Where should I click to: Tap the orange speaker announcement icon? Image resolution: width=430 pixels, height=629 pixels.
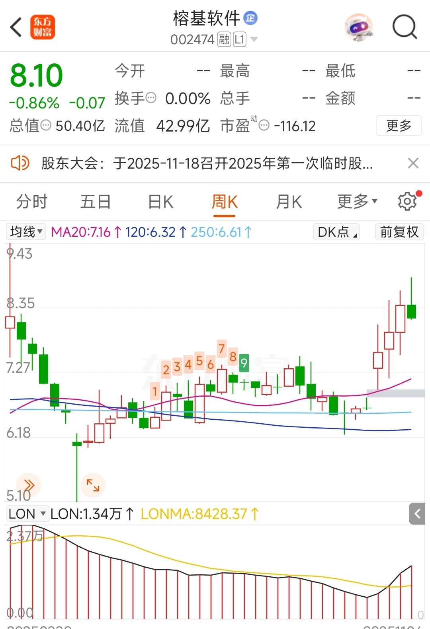[20, 163]
